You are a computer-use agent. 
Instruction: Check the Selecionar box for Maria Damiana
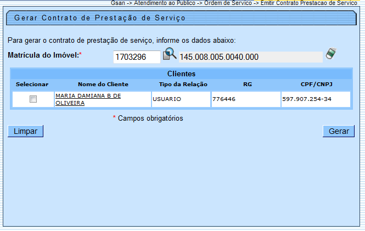[x=33, y=99]
